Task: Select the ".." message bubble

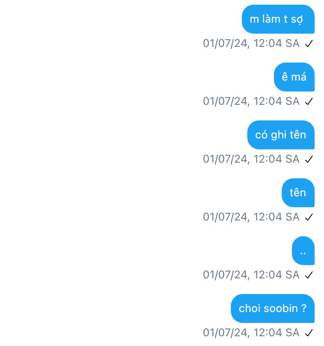Action: click(303, 251)
